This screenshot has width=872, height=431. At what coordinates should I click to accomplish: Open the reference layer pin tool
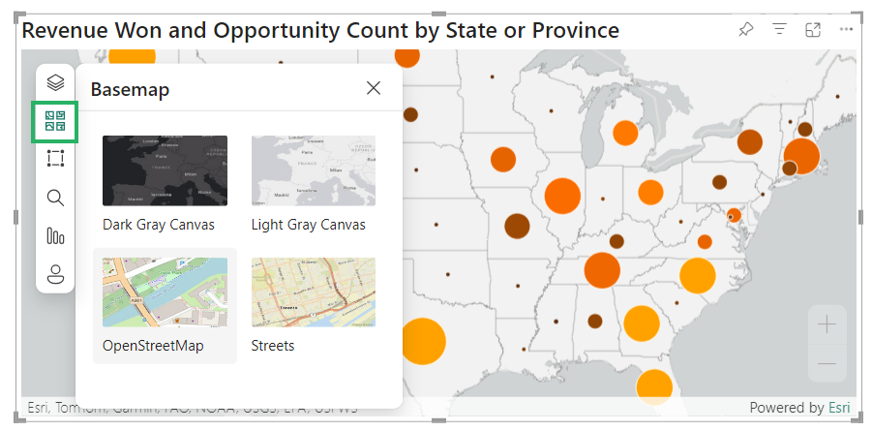[55, 273]
